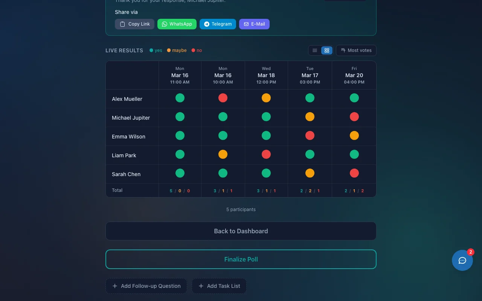Select the Michael Jupiter row name
Image resolution: width=482 pixels, height=301 pixels.
pos(131,118)
